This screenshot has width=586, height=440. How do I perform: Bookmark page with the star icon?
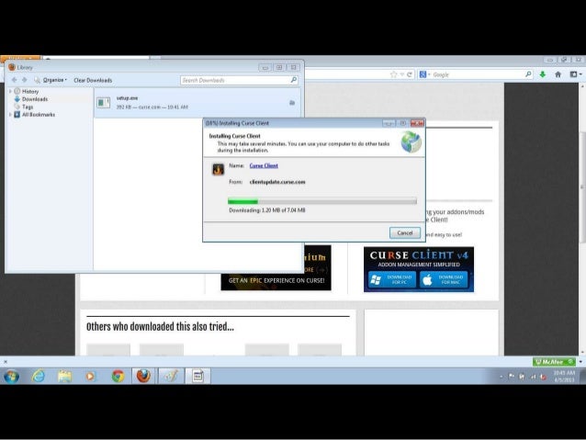click(x=393, y=74)
